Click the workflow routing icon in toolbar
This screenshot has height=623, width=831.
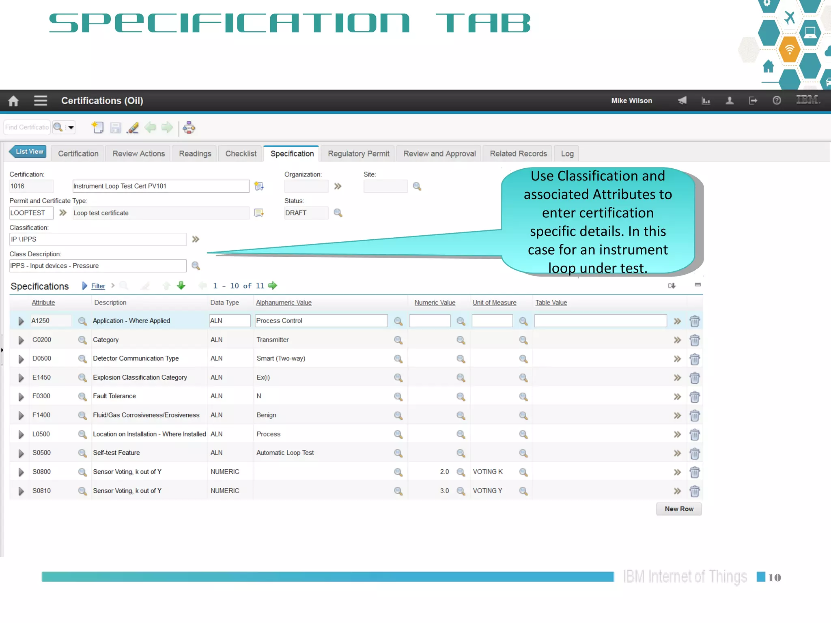[189, 128]
